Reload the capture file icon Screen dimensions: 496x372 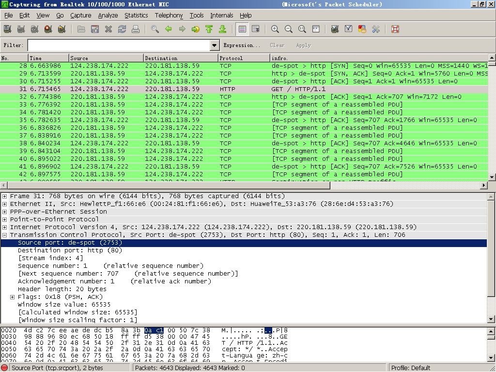pos(122,29)
